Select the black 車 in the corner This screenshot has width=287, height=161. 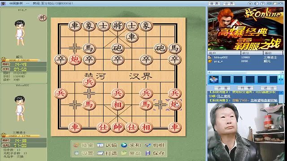click(x=75, y=25)
